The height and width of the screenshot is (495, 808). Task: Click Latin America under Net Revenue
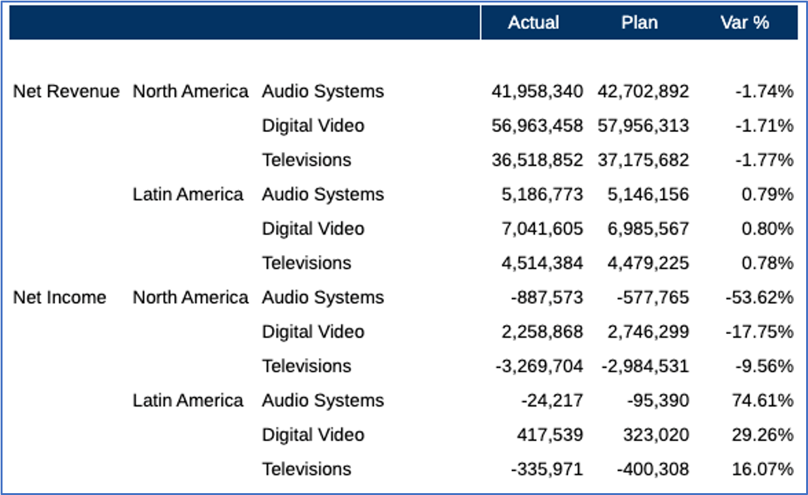click(x=188, y=194)
